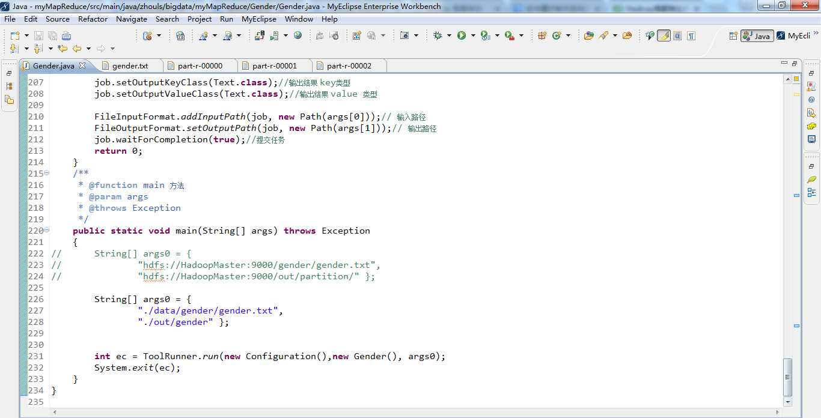Switch to the MyEclipse perspective
Image resolution: width=821 pixels, height=418 pixels.
click(793, 36)
